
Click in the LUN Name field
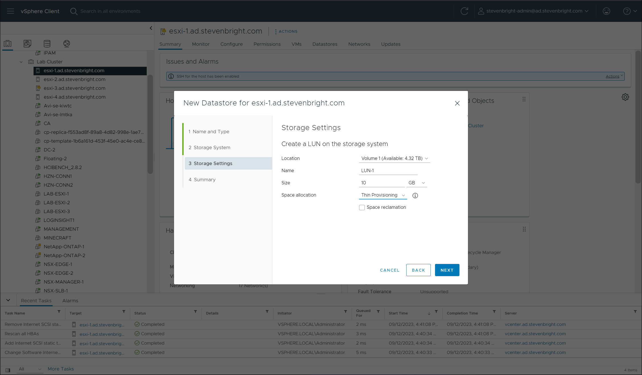click(x=388, y=171)
